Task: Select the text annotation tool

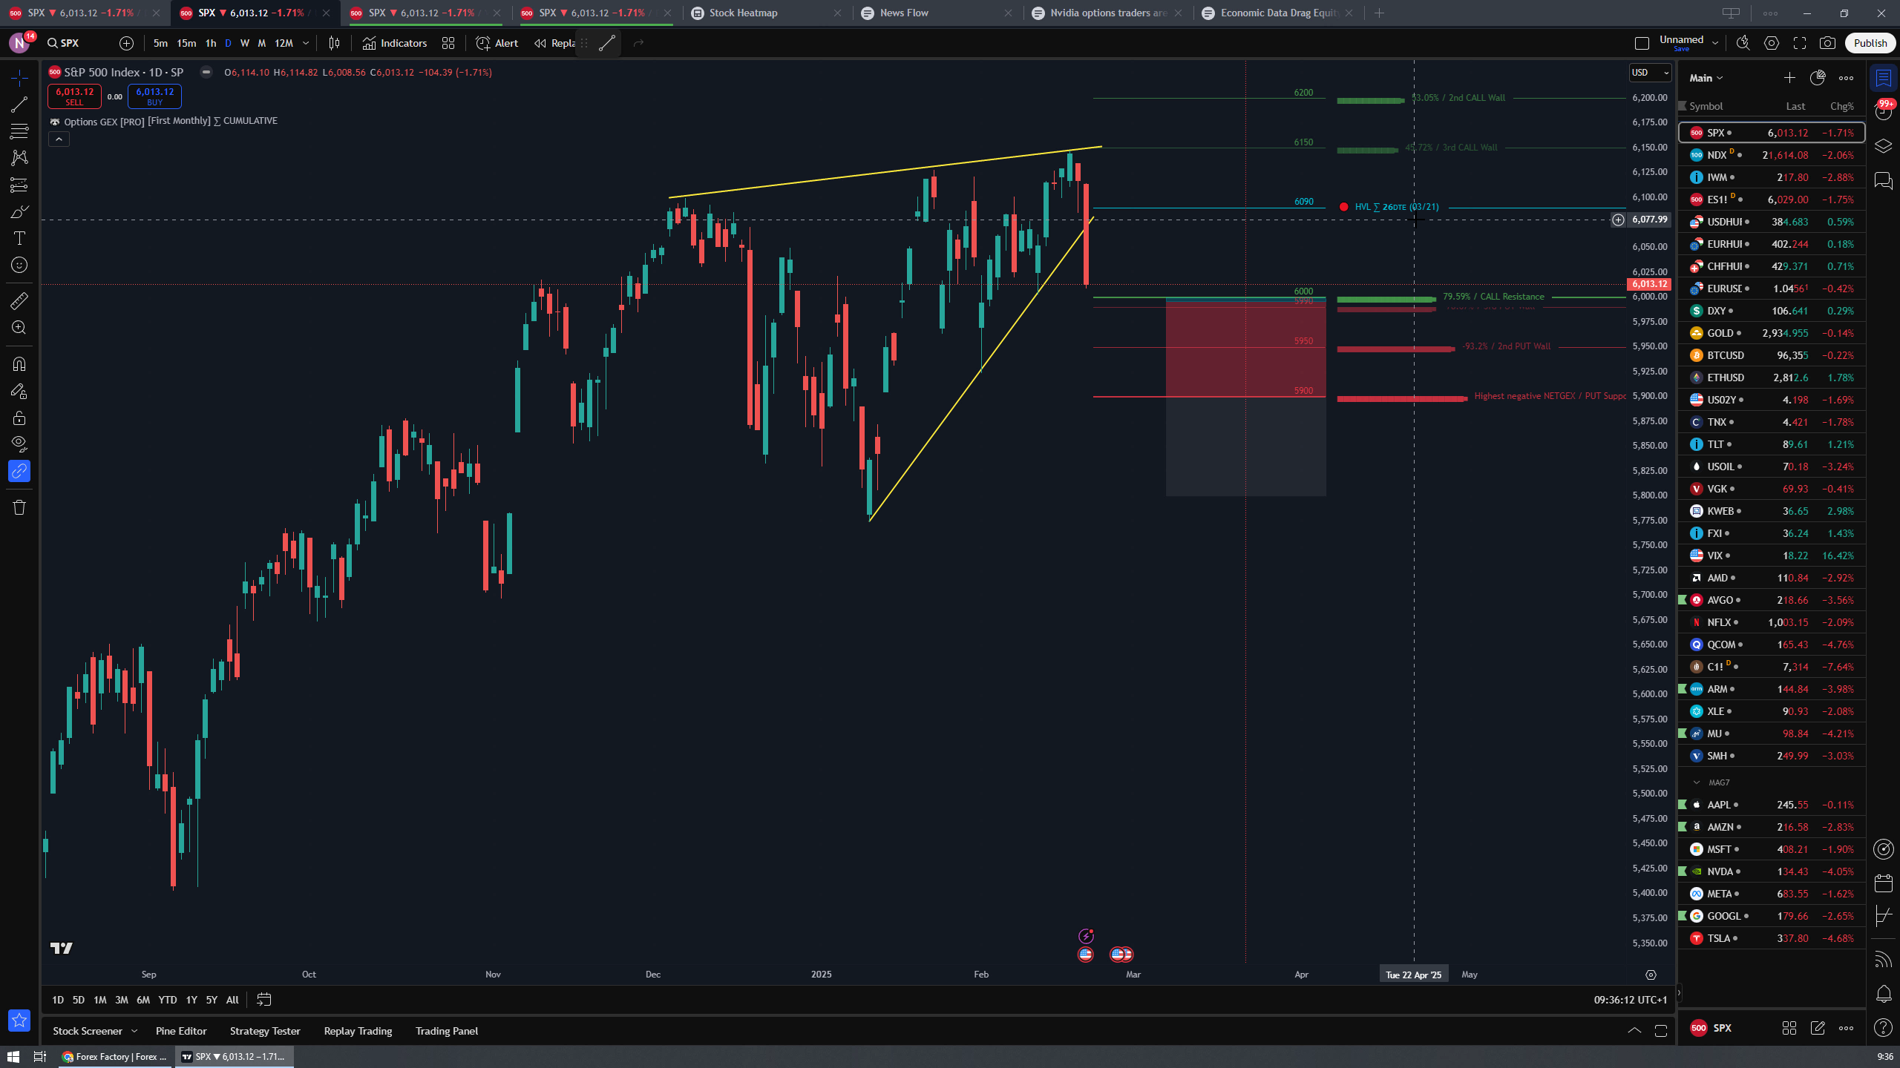Action: [x=19, y=238]
